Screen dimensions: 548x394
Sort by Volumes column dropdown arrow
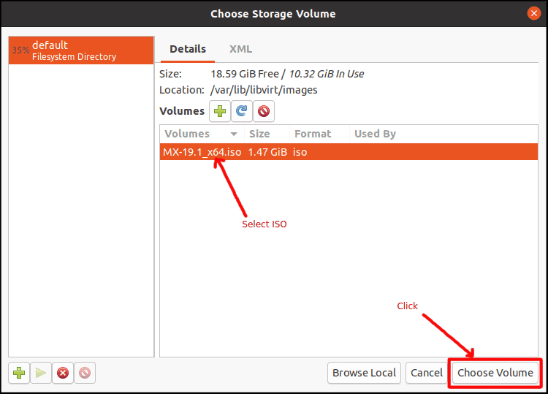234,134
